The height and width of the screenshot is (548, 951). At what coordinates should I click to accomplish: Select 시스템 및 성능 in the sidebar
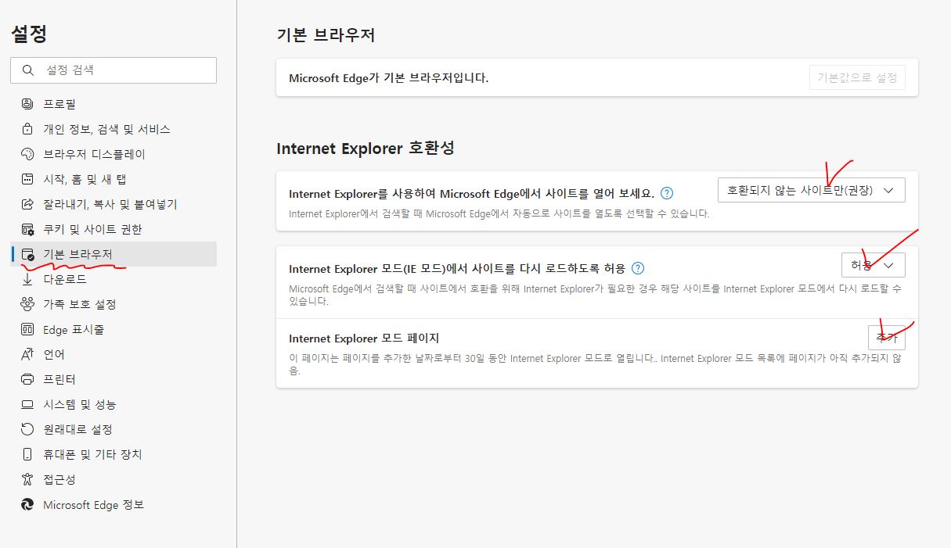pyautogui.click(x=113, y=404)
